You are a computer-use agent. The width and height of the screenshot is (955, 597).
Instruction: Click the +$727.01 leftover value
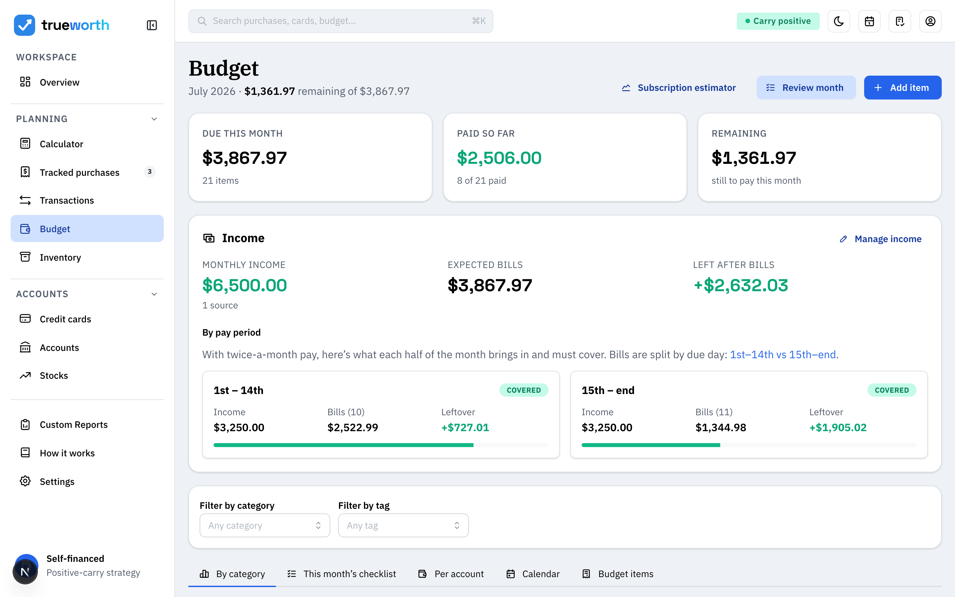pyautogui.click(x=465, y=427)
